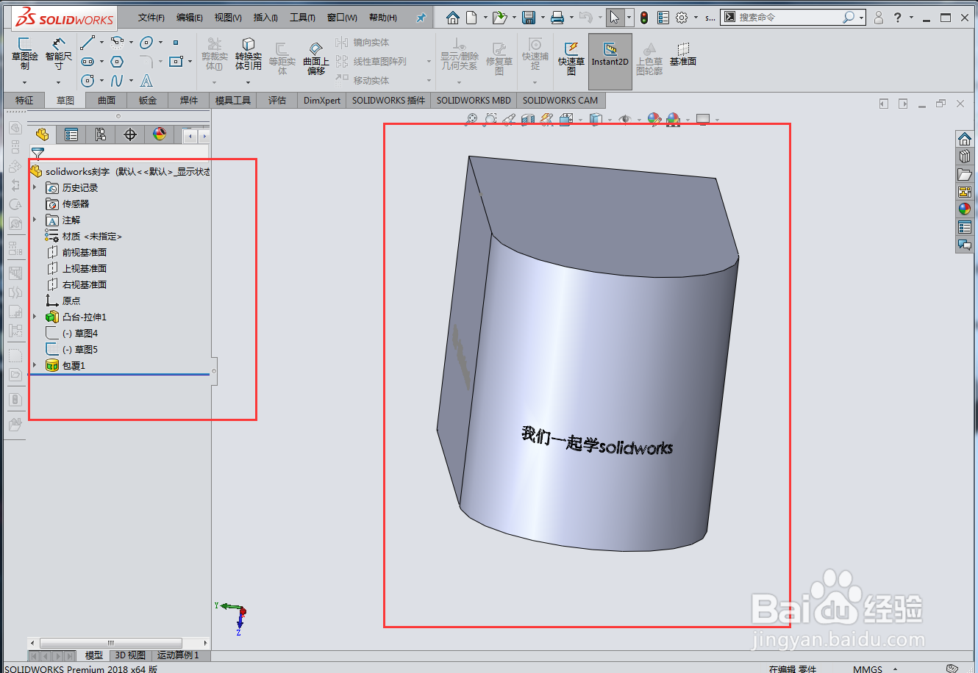Open the DisplayManager tab icon
The height and width of the screenshot is (673, 978).
160,134
